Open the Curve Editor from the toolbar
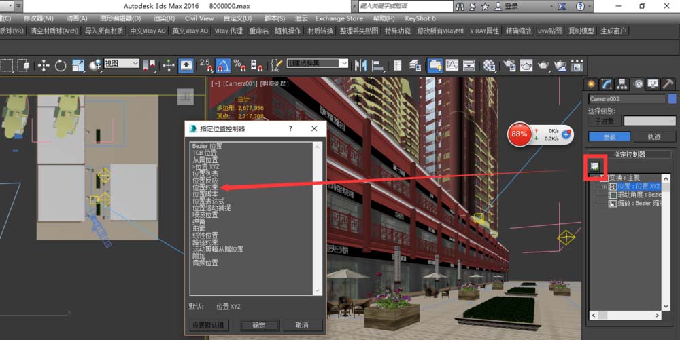This screenshot has height=340, width=680. 452,65
